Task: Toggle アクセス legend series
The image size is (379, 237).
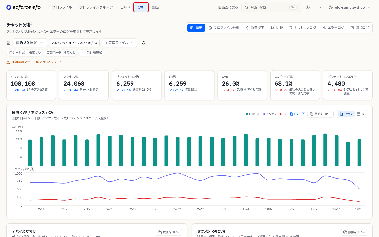Action: 270,114
